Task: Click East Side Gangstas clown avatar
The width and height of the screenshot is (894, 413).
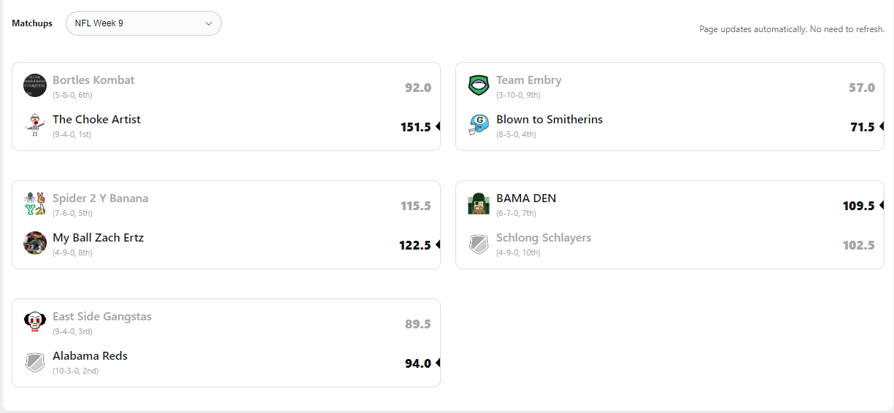Action: (x=35, y=322)
